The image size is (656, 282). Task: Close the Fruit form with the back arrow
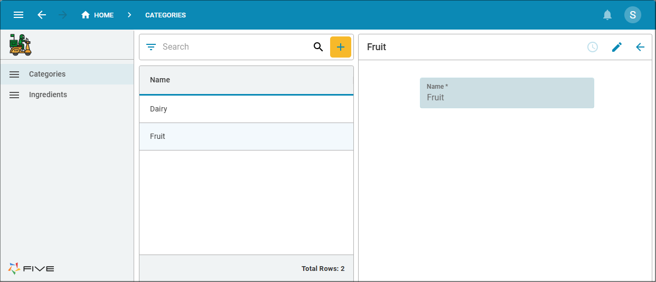(640, 47)
